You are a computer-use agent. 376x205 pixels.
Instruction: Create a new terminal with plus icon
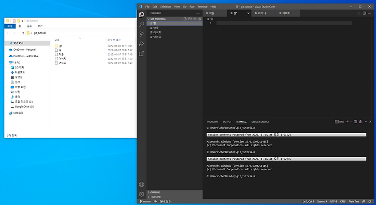click(347, 122)
